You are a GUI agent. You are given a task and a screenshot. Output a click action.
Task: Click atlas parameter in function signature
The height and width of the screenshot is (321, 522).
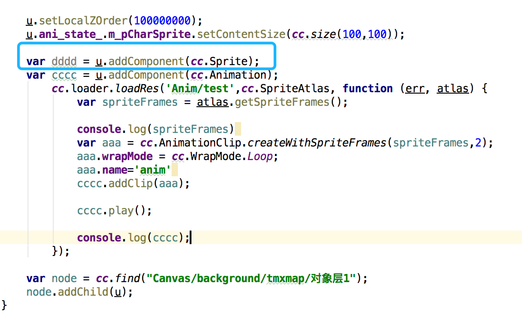pyautogui.click(x=452, y=88)
